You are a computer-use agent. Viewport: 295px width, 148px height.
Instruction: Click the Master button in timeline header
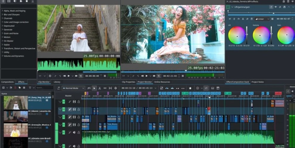pos(68,96)
